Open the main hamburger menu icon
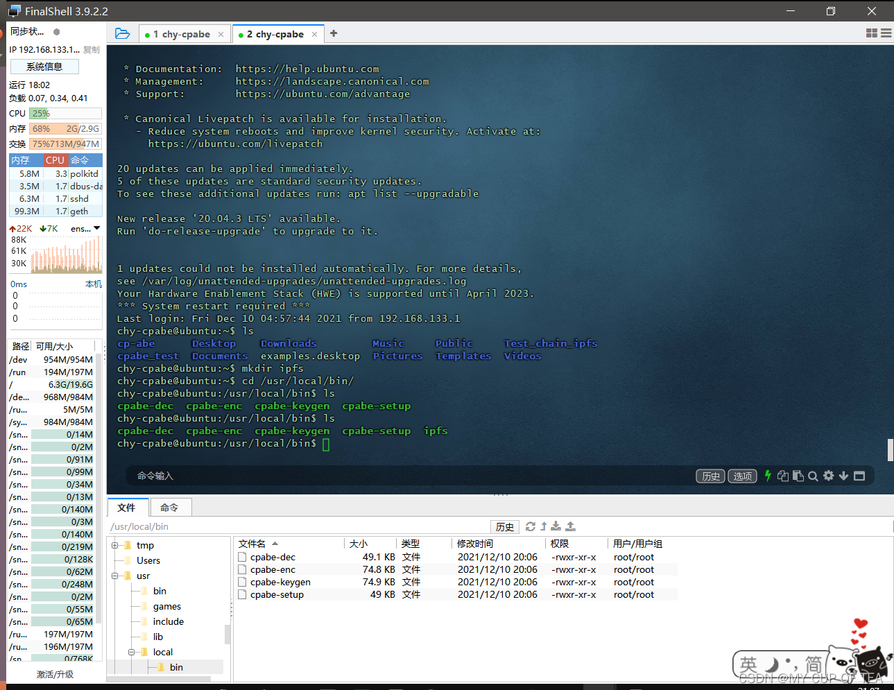Image resolution: width=894 pixels, height=690 pixels. (x=886, y=33)
